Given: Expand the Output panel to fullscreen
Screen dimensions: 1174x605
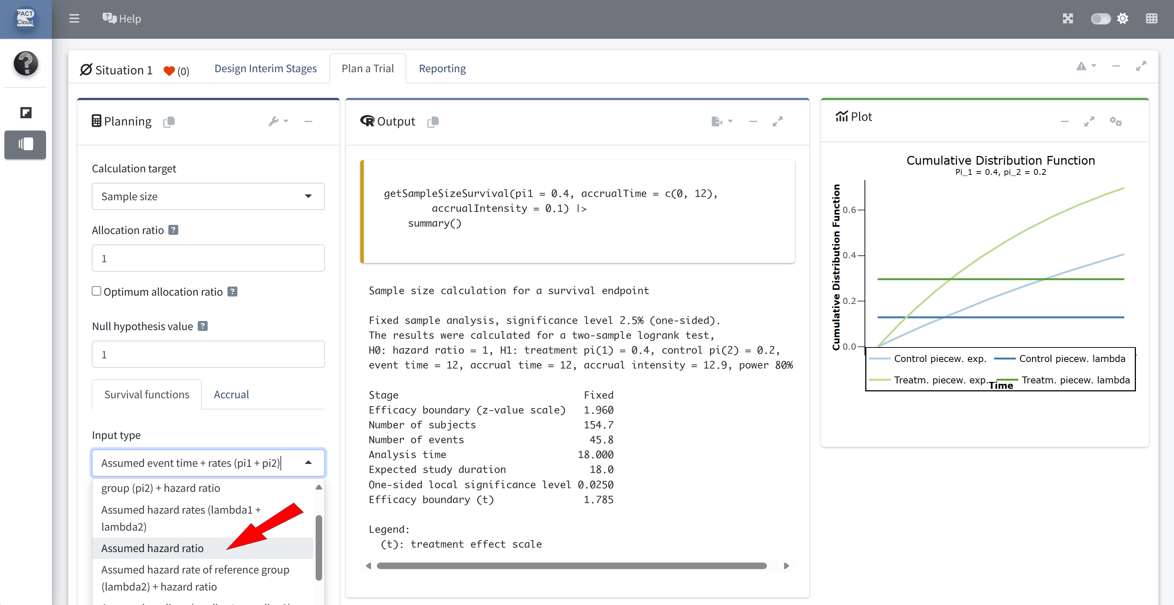Looking at the screenshot, I should 777,121.
